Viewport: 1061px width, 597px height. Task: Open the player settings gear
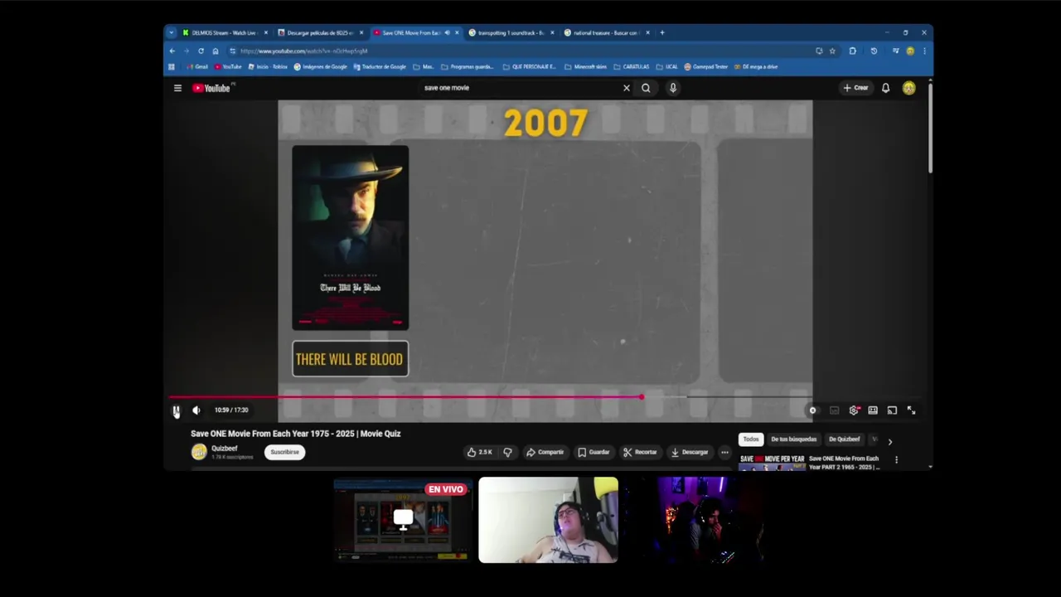click(853, 410)
